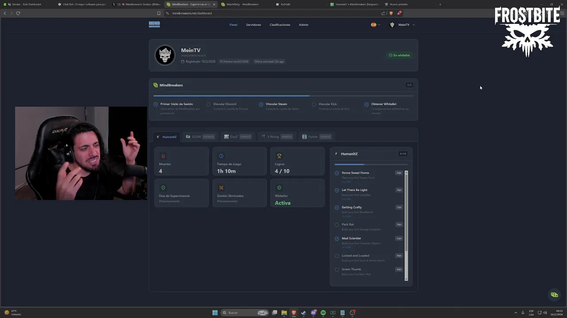Switch to the Chat Bot browser tab
The image size is (567, 318).
(x=82, y=4)
